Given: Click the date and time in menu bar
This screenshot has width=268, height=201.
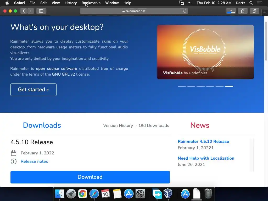Looking at the screenshot, I should click(x=214, y=3).
